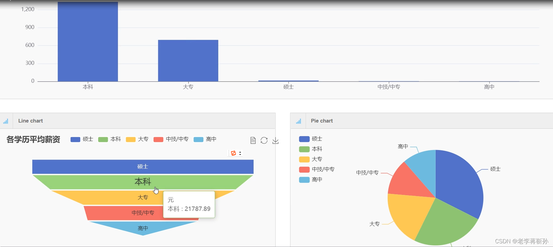Click the Sogou input method icon

pos(233,153)
